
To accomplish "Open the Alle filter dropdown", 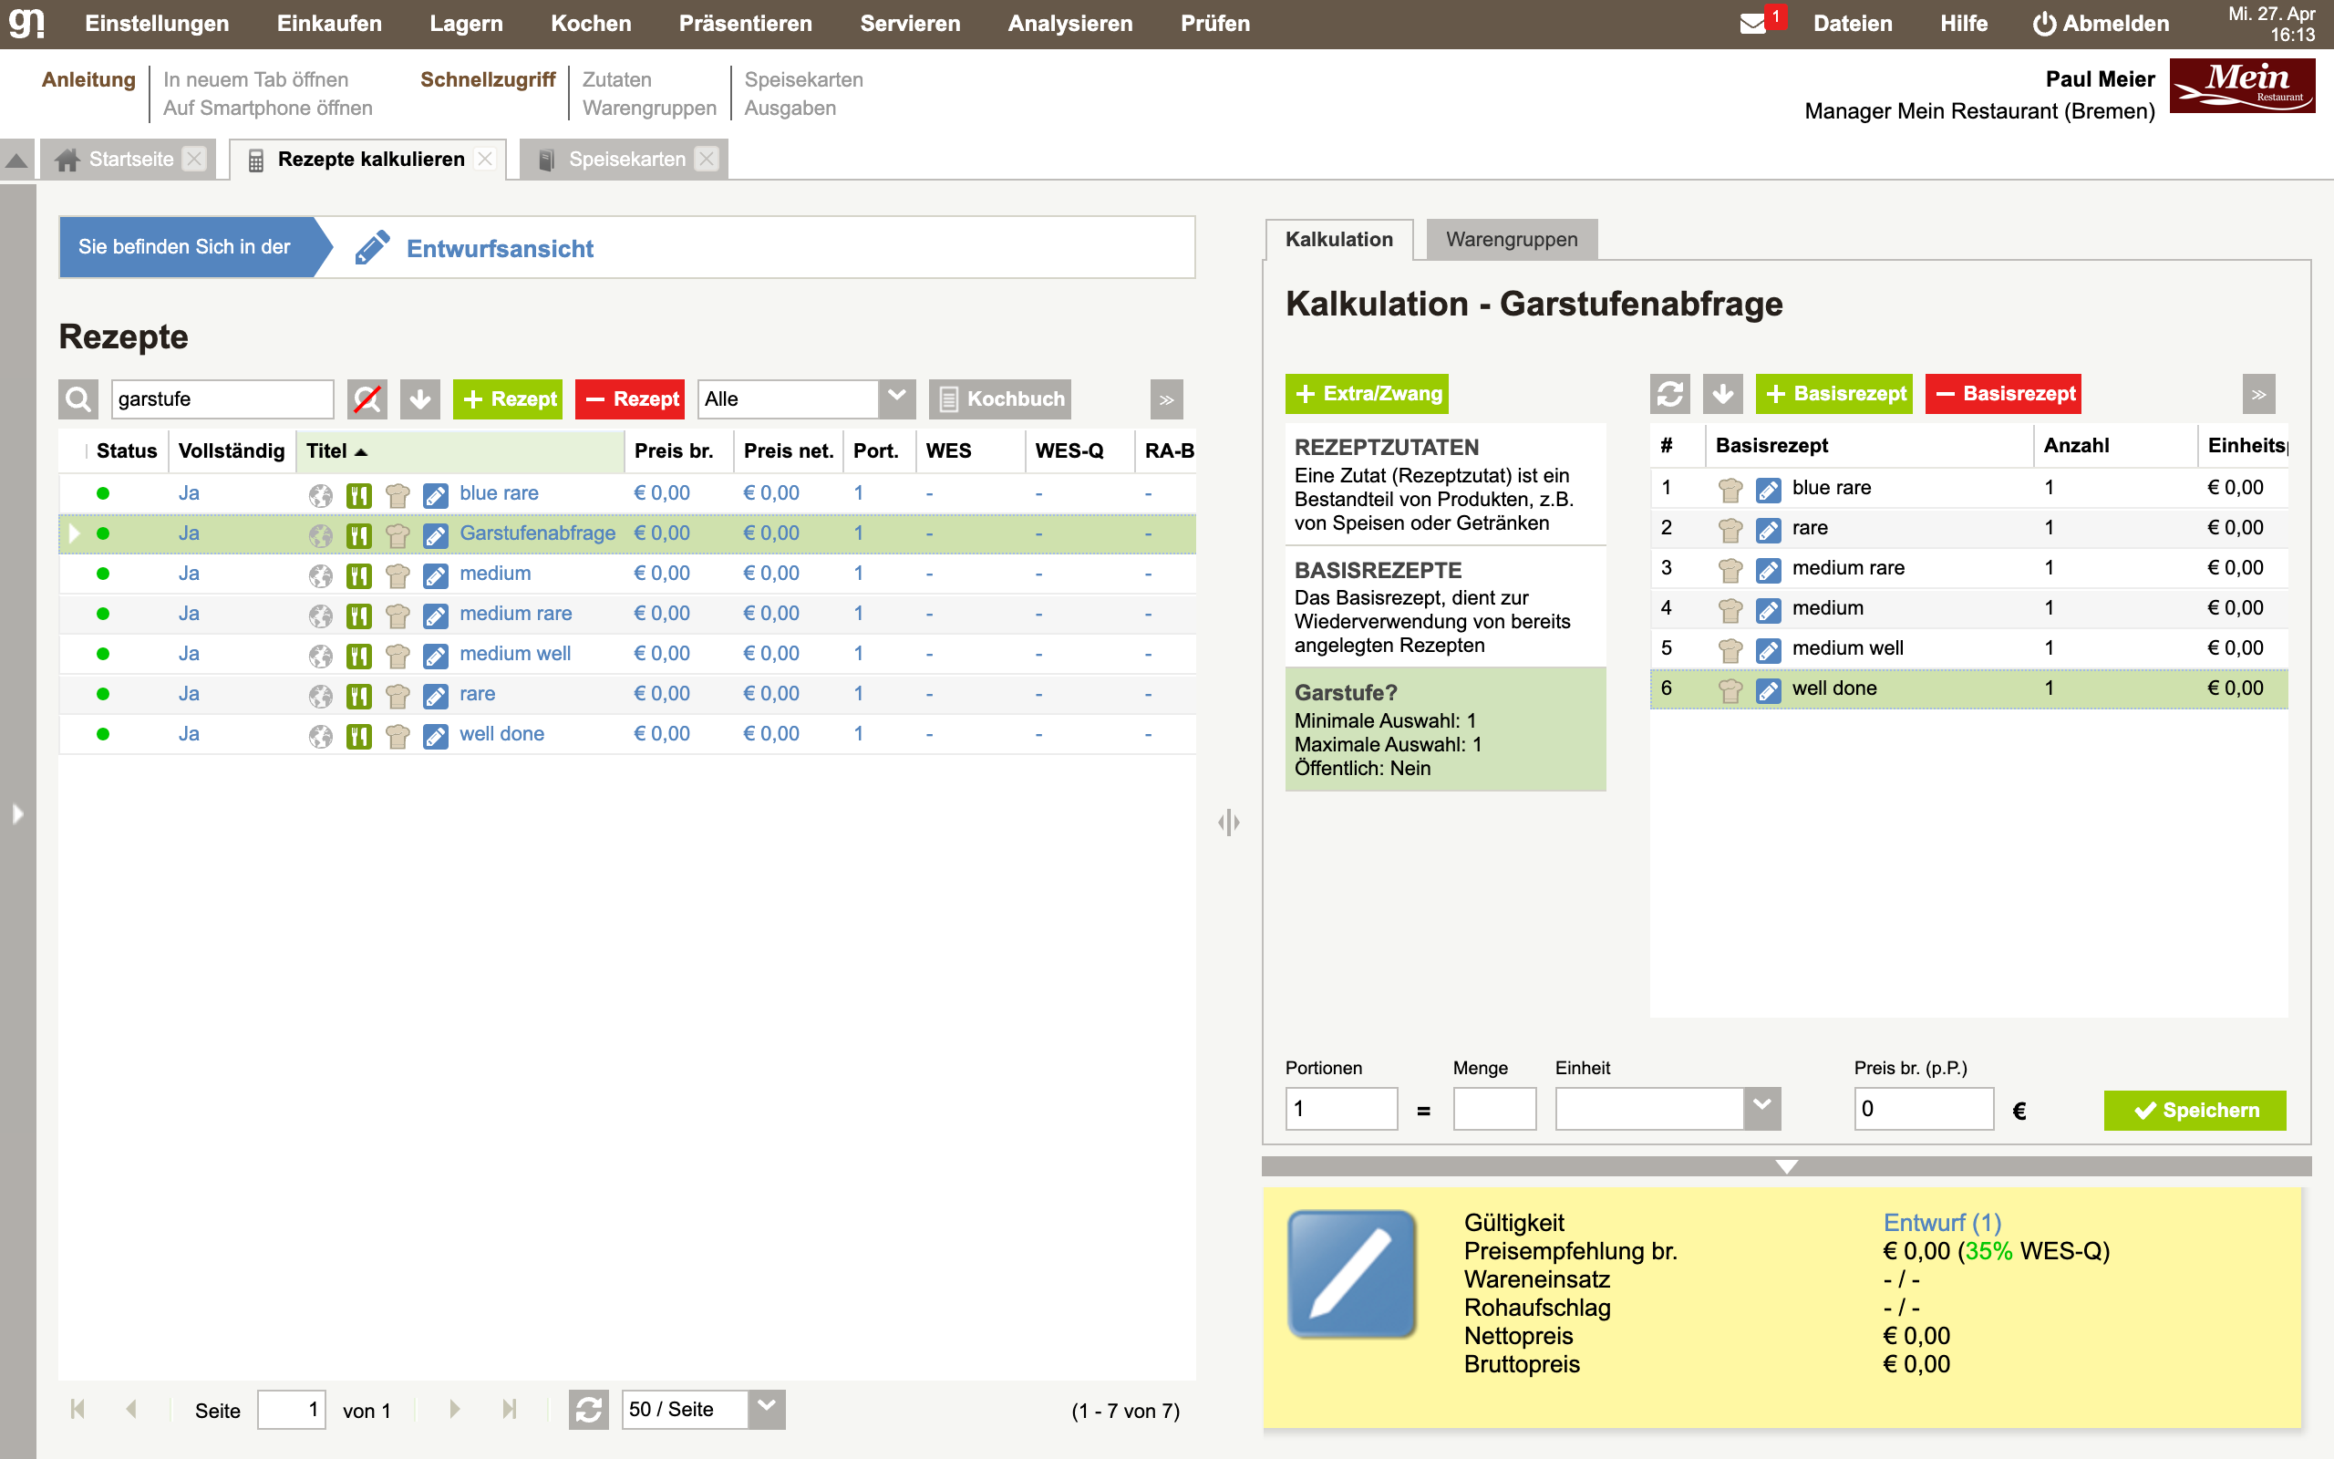I will click(x=896, y=398).
